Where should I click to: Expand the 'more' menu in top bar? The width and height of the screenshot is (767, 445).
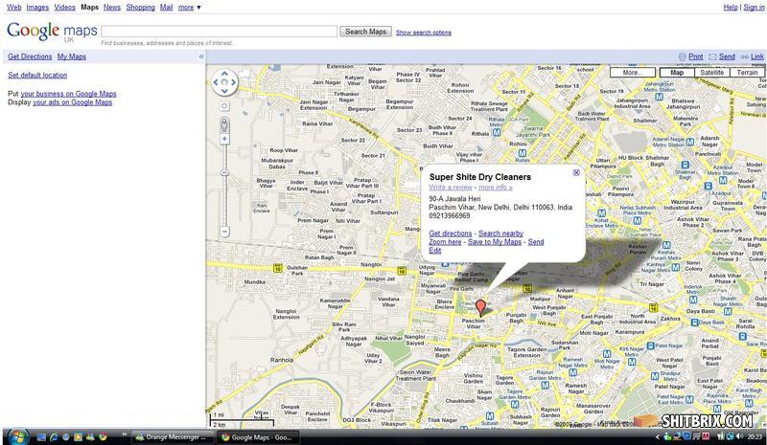[189, 8]
